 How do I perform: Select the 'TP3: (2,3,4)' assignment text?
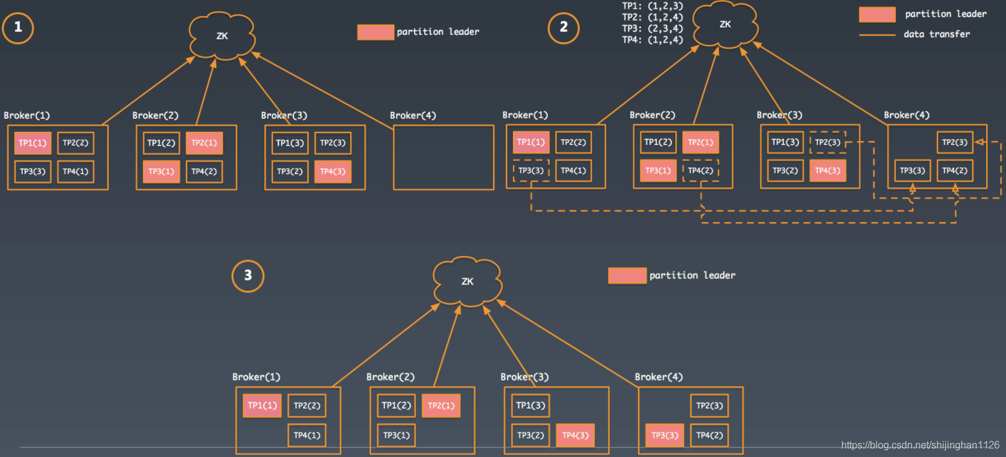pyautogui.click(x=652, y=29)
